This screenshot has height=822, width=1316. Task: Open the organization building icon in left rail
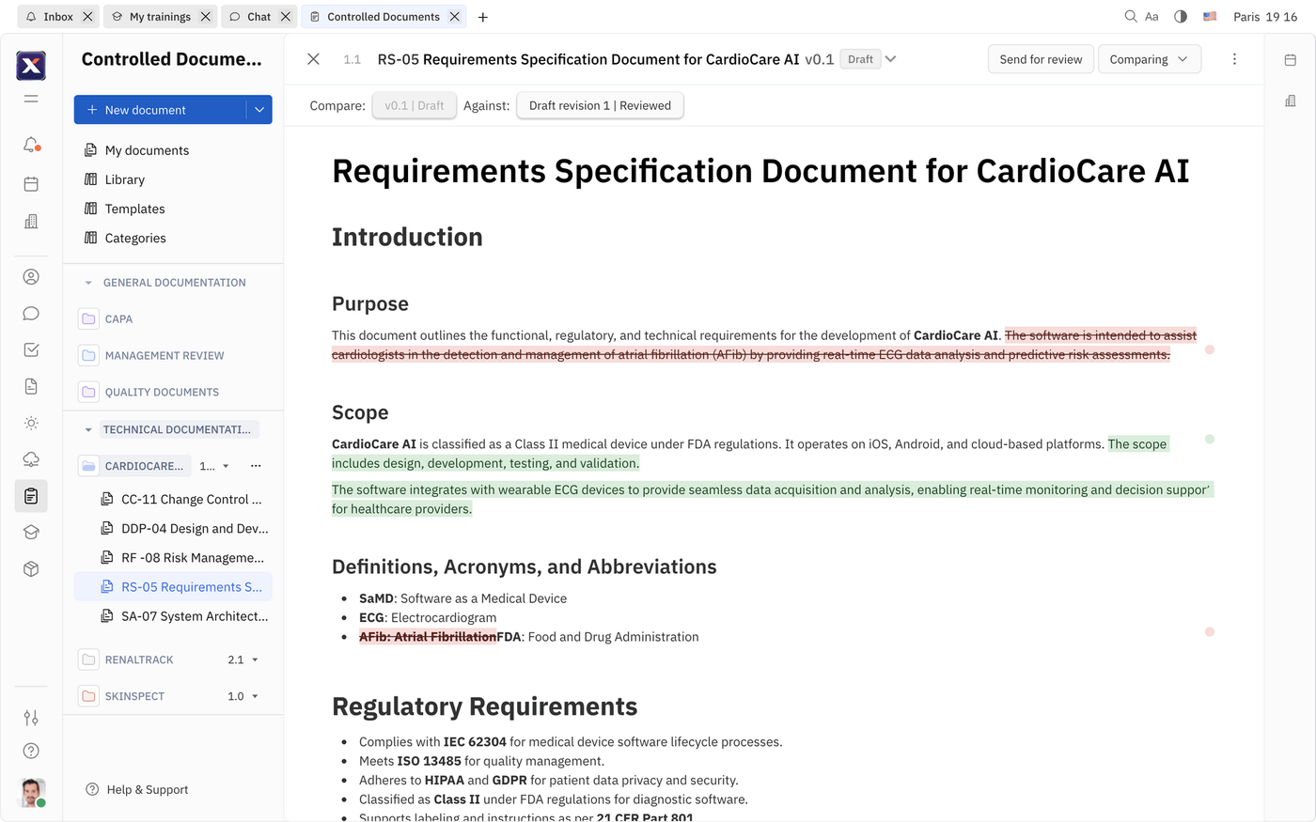[31, 222]
